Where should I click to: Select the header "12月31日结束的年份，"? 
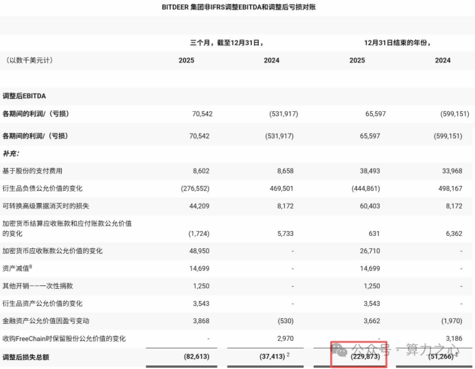(x=397, y=43)
